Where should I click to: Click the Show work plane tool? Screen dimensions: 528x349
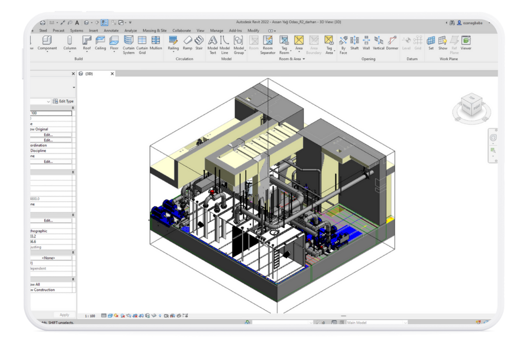click(x=443, y=43)
